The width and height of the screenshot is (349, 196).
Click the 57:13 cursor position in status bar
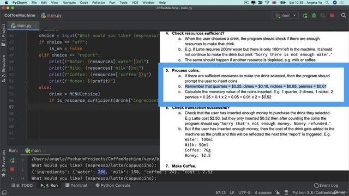(220, 192)
